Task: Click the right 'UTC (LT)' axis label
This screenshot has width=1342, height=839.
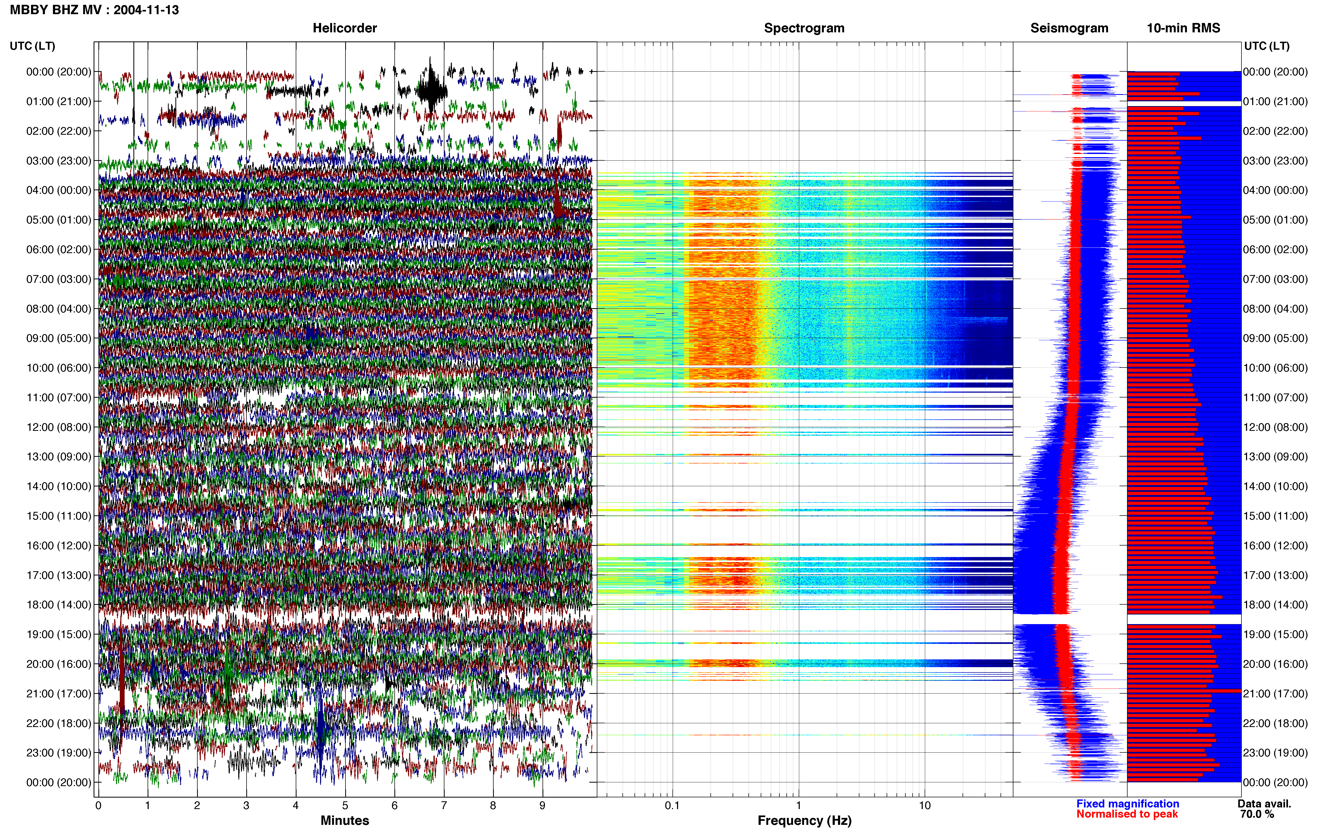Action: 1267,46
